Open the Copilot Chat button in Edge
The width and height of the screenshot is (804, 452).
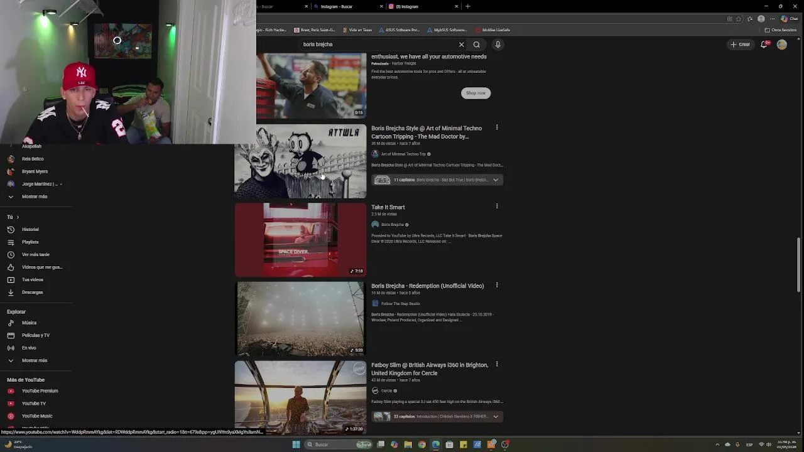tap(790, 19)
